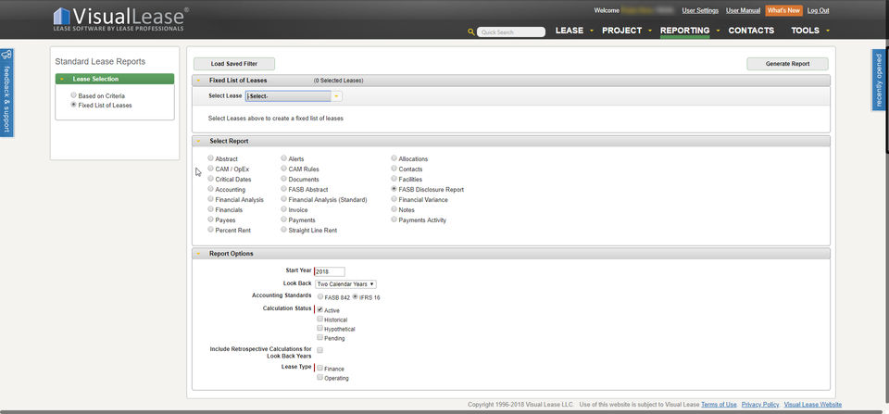Click the Quick Search field
This screenshot has width=889, height=414.
(511, 32)
